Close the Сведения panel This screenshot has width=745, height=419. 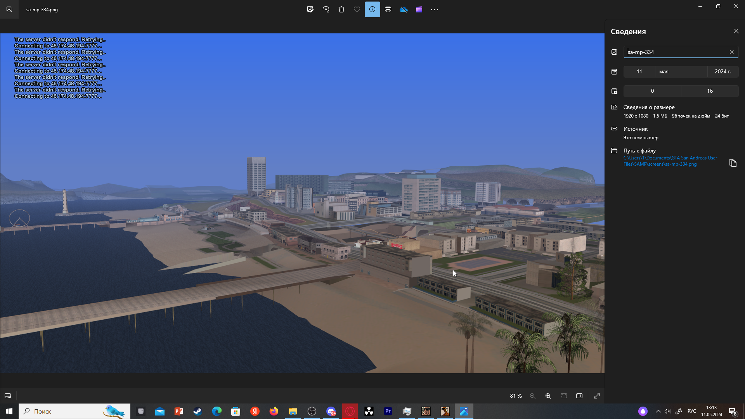pos(736,31)
